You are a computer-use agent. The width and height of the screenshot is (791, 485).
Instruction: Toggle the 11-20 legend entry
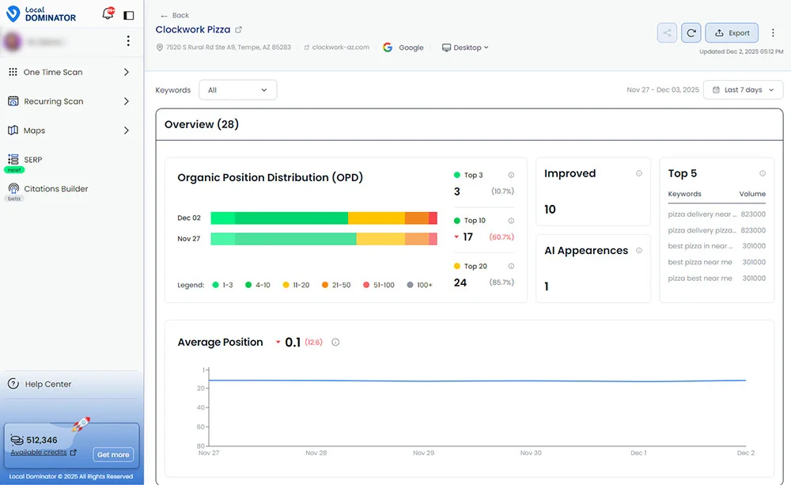[x=296, y=285]
